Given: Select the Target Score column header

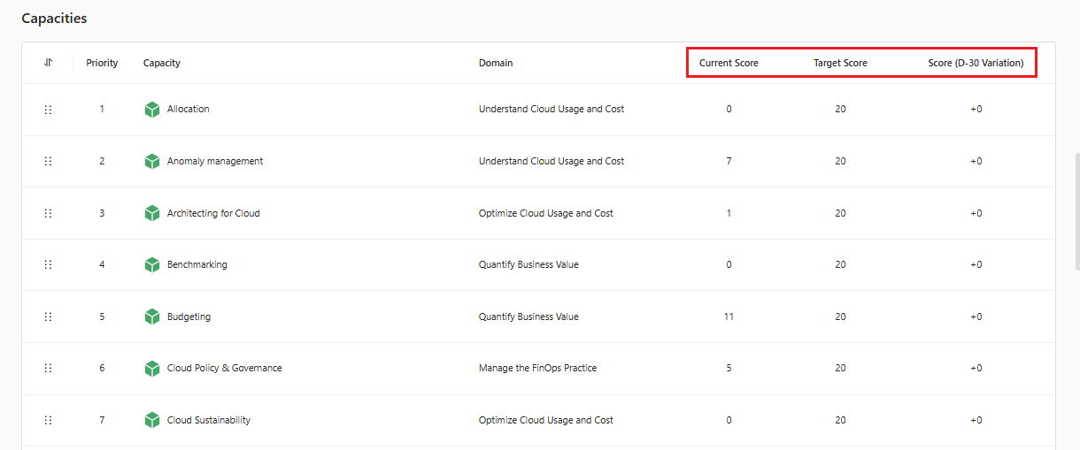Looking at the screenshot, I should pyautogui.click(x=840, y=63).
